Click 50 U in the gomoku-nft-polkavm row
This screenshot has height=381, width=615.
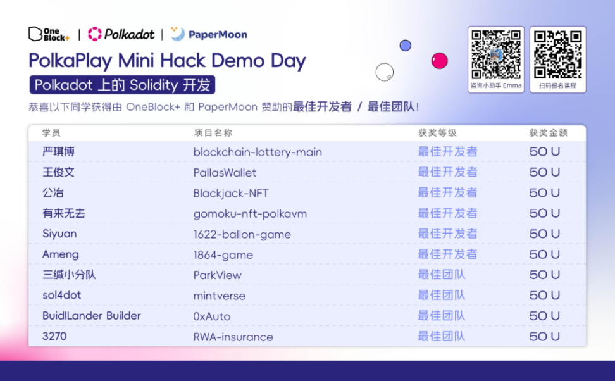pos(544,213)
